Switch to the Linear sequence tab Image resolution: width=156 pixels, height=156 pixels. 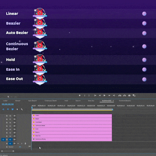5,101
